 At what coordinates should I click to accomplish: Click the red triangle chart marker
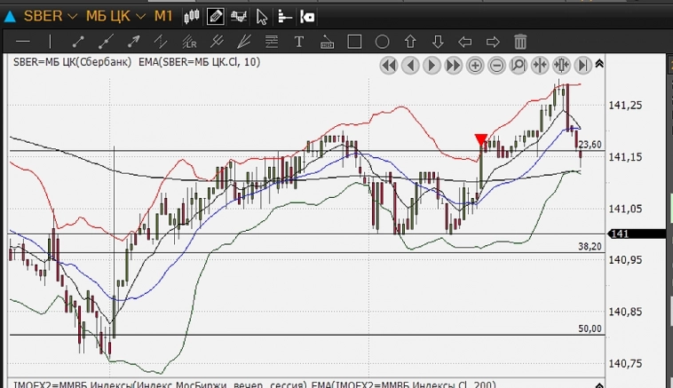(x=480, y=139)
